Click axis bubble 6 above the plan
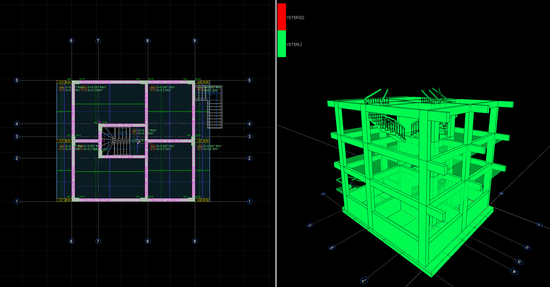550x287 pixels. pos(72,41)
